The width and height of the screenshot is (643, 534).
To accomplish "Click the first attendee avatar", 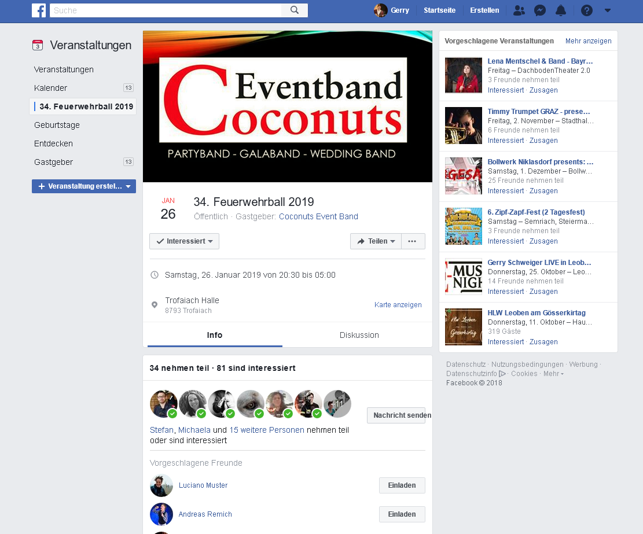I will [164, 404].
